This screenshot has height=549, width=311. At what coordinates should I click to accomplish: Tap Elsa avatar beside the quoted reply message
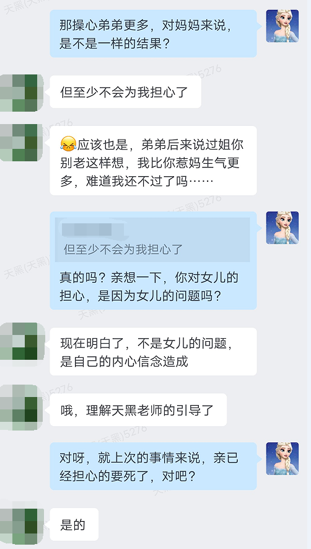[283, 228]
